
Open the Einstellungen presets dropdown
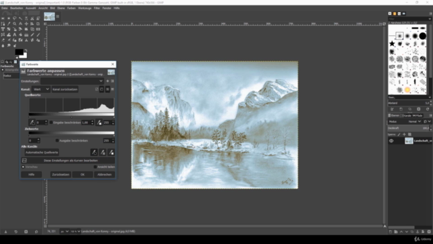point(72,81)
